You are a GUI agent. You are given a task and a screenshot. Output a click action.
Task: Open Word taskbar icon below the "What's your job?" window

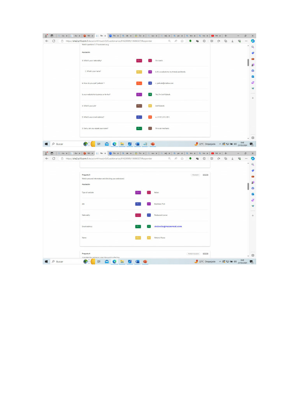[x=137, y=144]
